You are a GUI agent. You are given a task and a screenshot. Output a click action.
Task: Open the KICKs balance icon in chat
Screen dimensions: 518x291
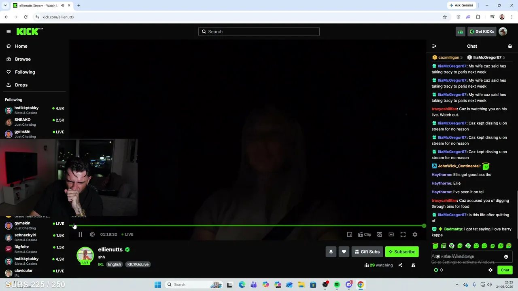pos(436,270)
